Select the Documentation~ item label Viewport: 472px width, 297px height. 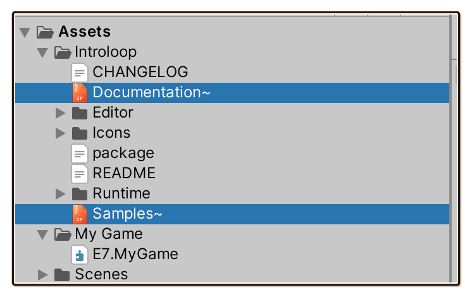click(x=151, y=92)
